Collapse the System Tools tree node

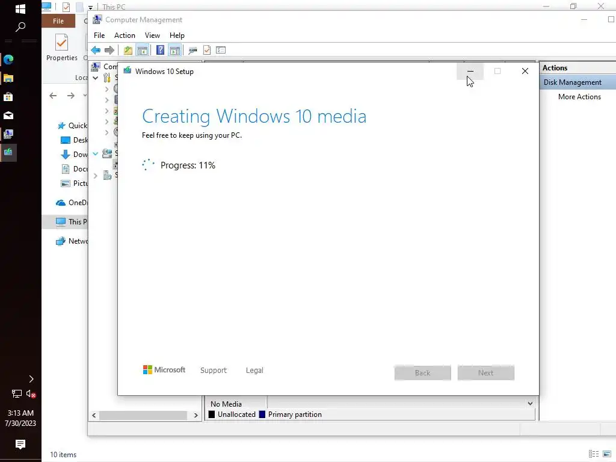pyautogui.click(x=96, y=78)
